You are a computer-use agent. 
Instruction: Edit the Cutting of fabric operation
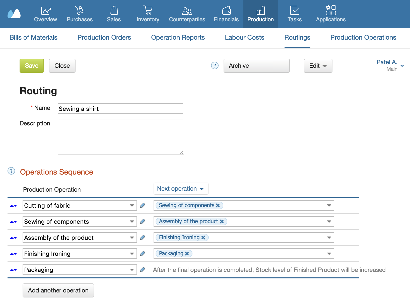click(x=143, y=205)
